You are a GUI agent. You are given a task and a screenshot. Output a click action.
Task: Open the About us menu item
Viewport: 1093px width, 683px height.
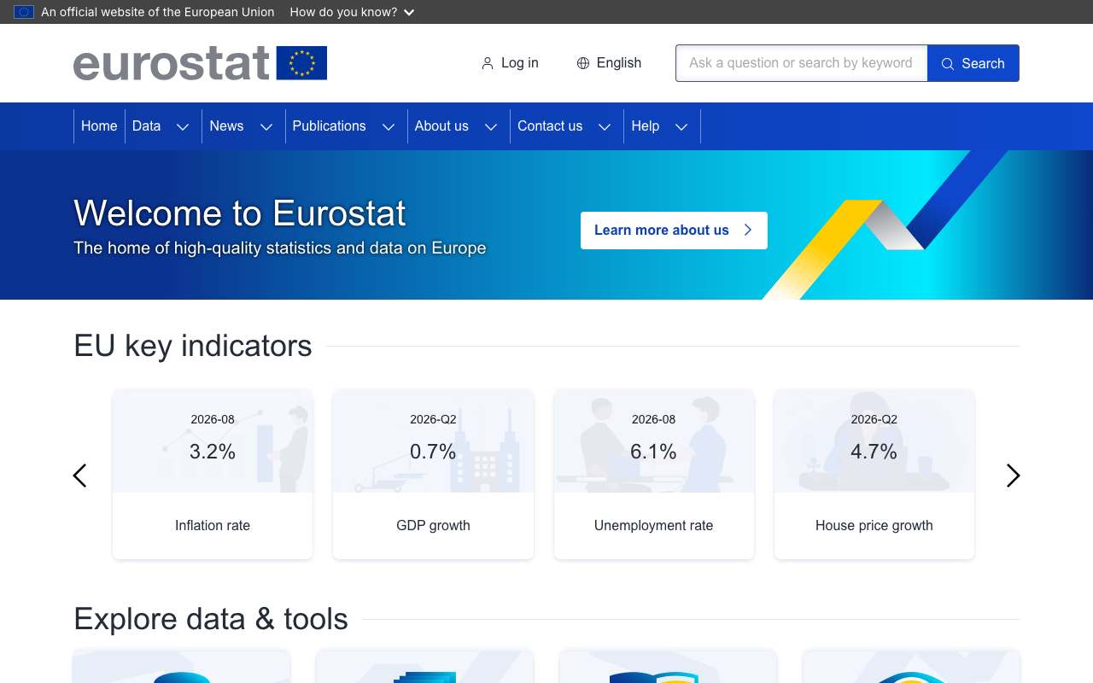(441, 126)
